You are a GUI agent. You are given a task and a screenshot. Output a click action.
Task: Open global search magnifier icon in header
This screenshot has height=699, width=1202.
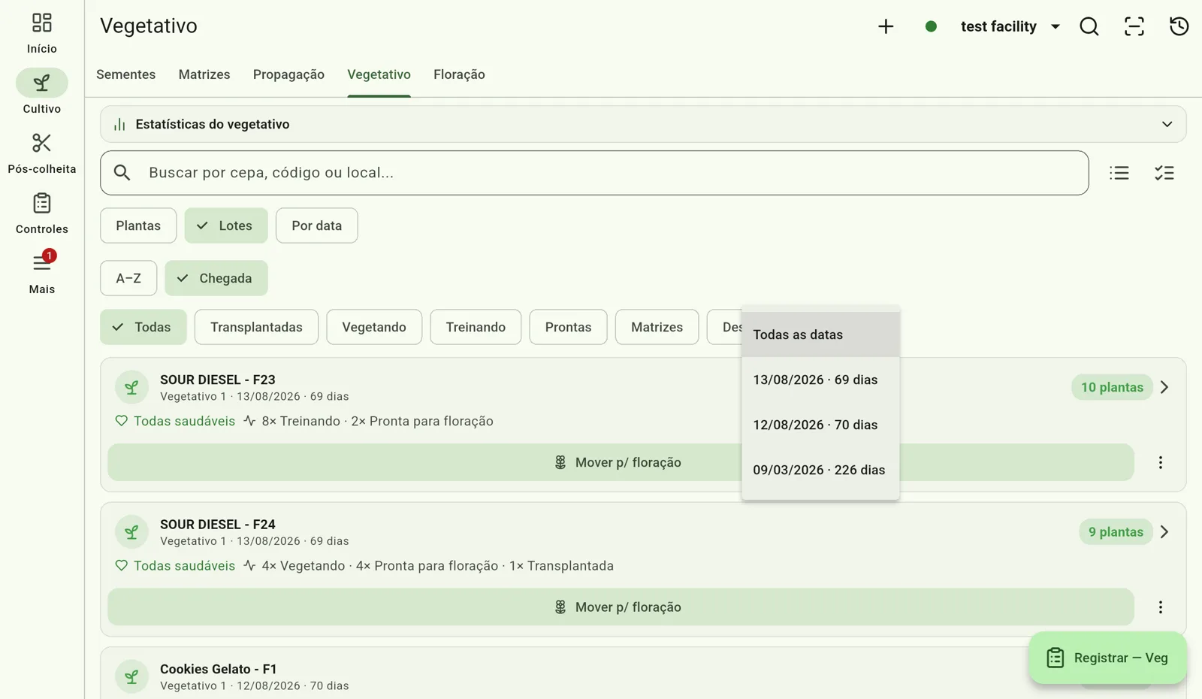(1089, 26)
